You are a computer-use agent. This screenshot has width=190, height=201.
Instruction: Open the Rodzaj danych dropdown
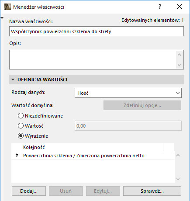[x=128, y=93]
